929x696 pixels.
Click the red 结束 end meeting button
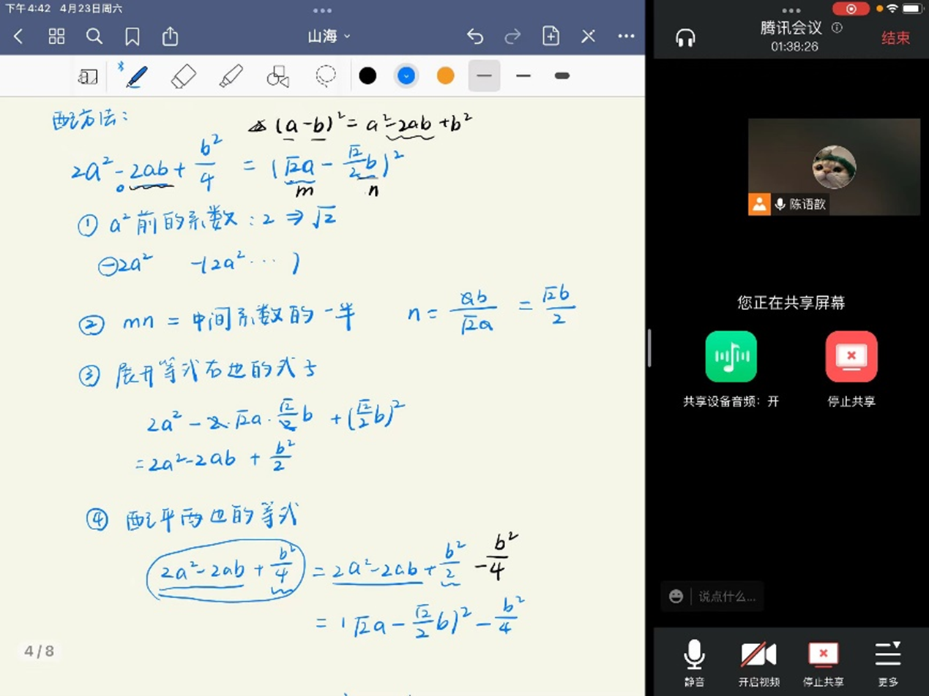[x=895, y=38]
